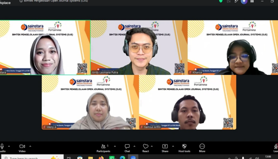Screen dimensions: 278x159
Task: Open the Video options arrow
Action: (x=30, y=146)
